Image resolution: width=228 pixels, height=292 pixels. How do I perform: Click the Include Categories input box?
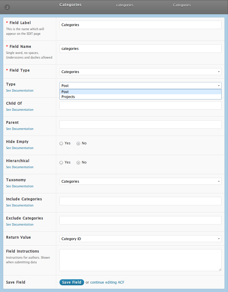click(140, 201)
